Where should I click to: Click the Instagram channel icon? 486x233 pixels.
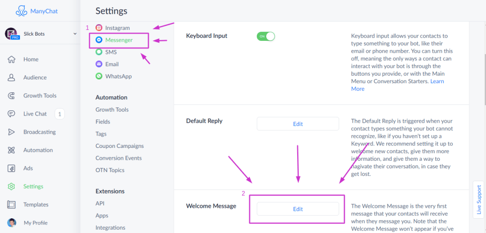[99, 28]
